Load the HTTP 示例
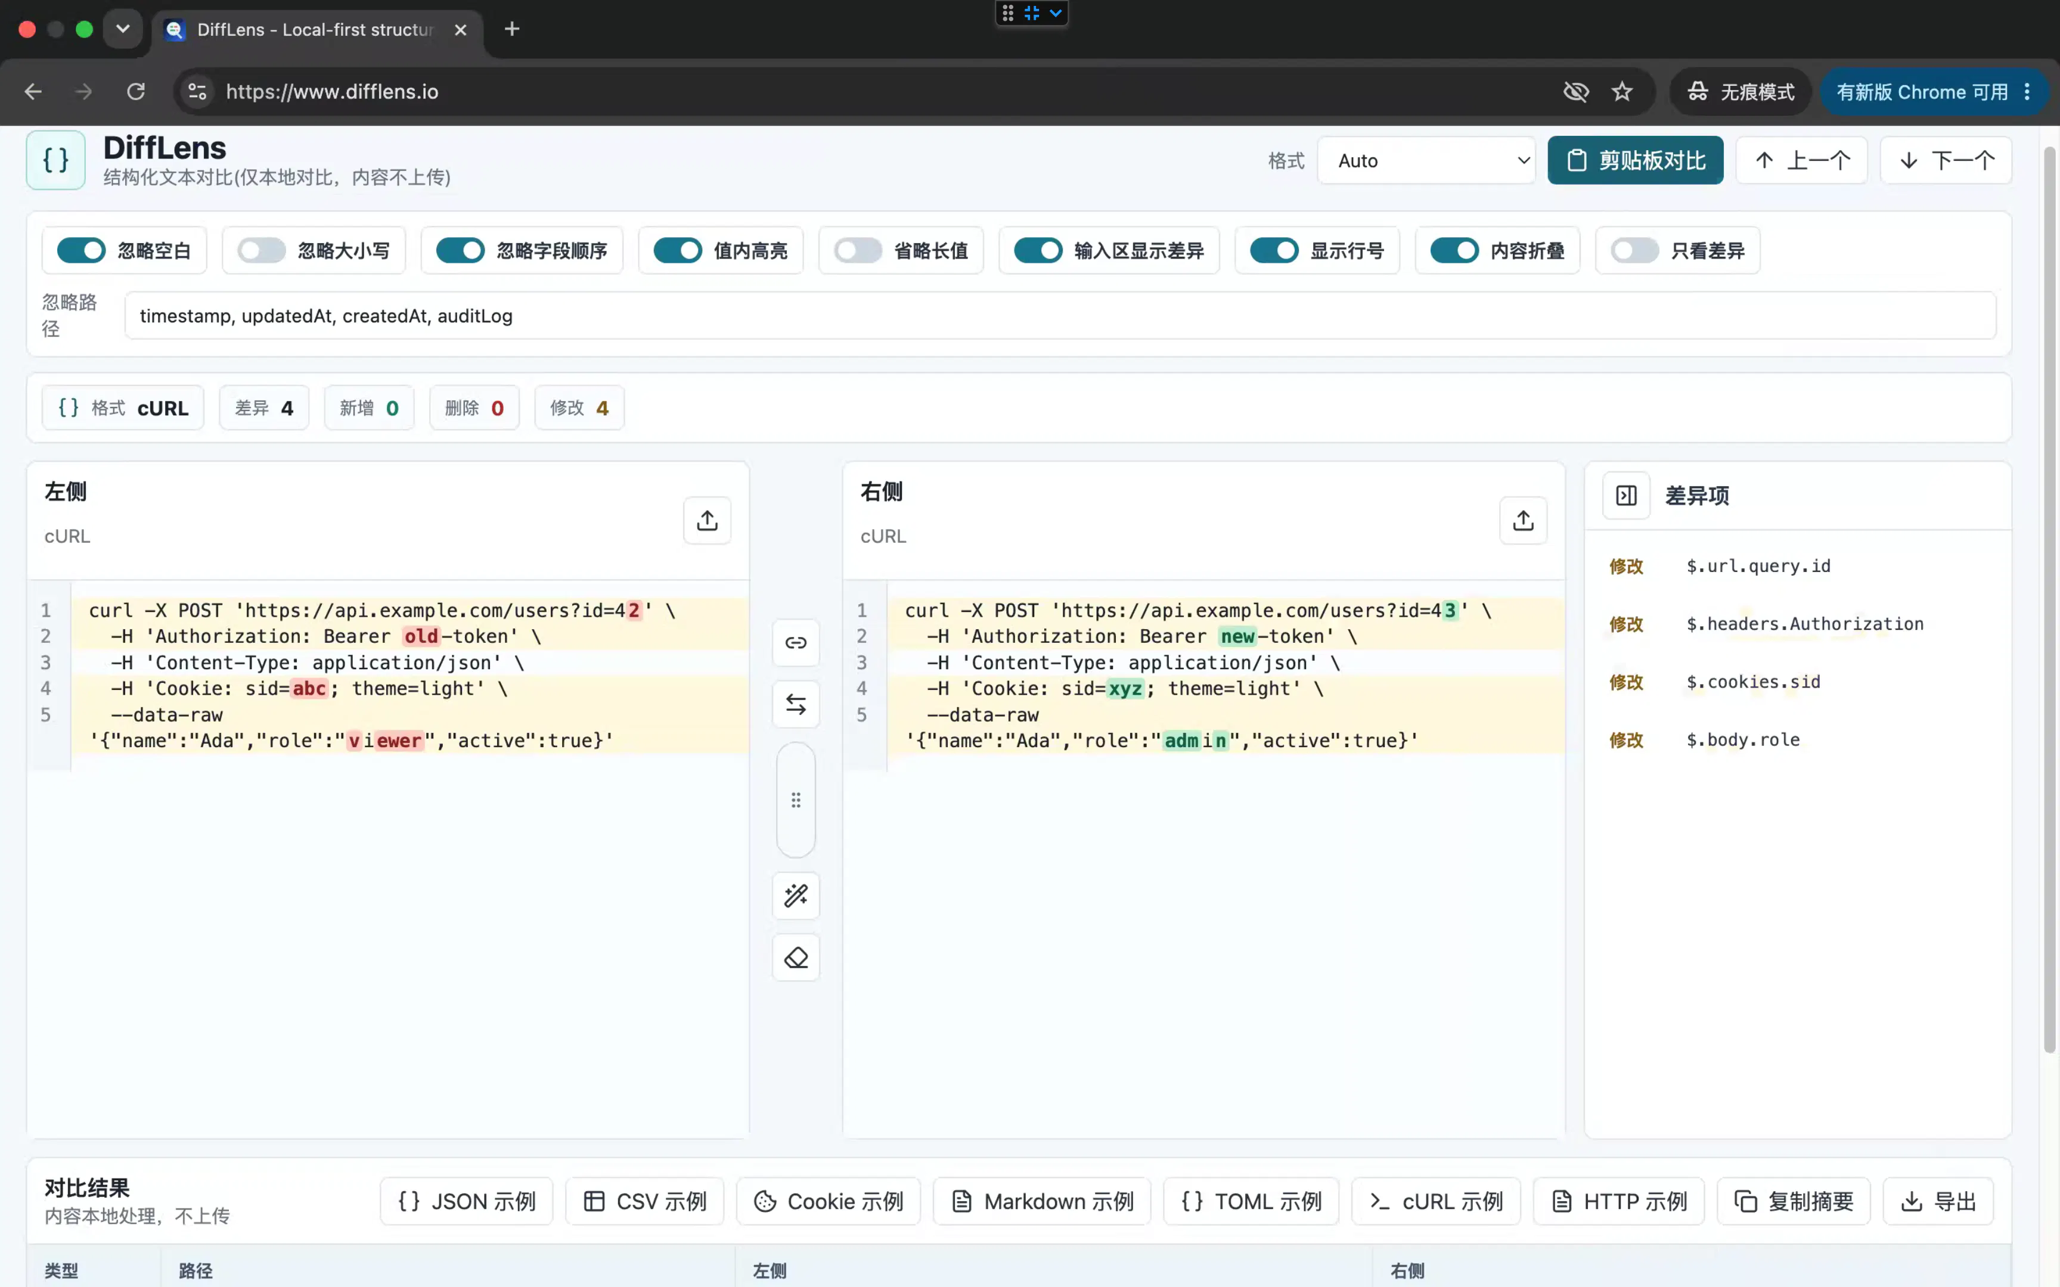The width and height of the screenshot is (2060, 1287). [1618, 1201]
